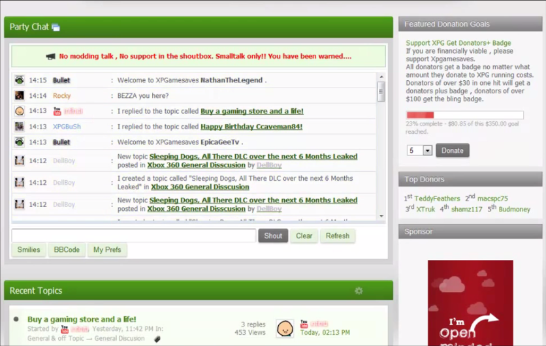Open the Recent Topics settings gear
Screen dimensions: 546x346
click(358, 291)
